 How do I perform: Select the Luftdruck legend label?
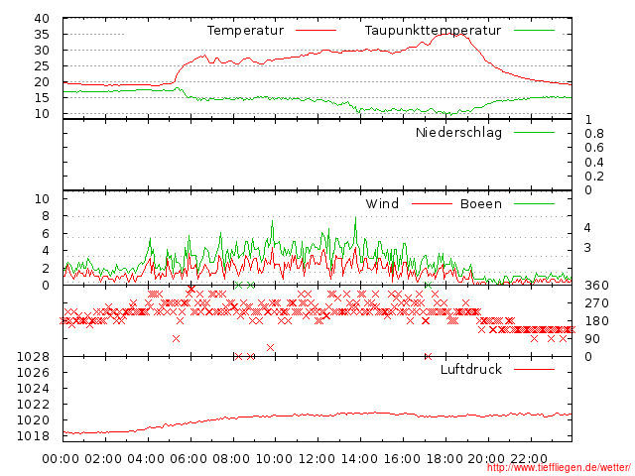[x=471, y=369]
